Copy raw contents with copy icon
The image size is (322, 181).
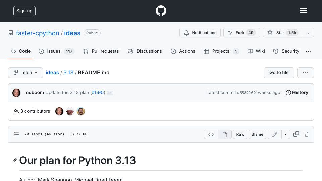pos(296,134)
